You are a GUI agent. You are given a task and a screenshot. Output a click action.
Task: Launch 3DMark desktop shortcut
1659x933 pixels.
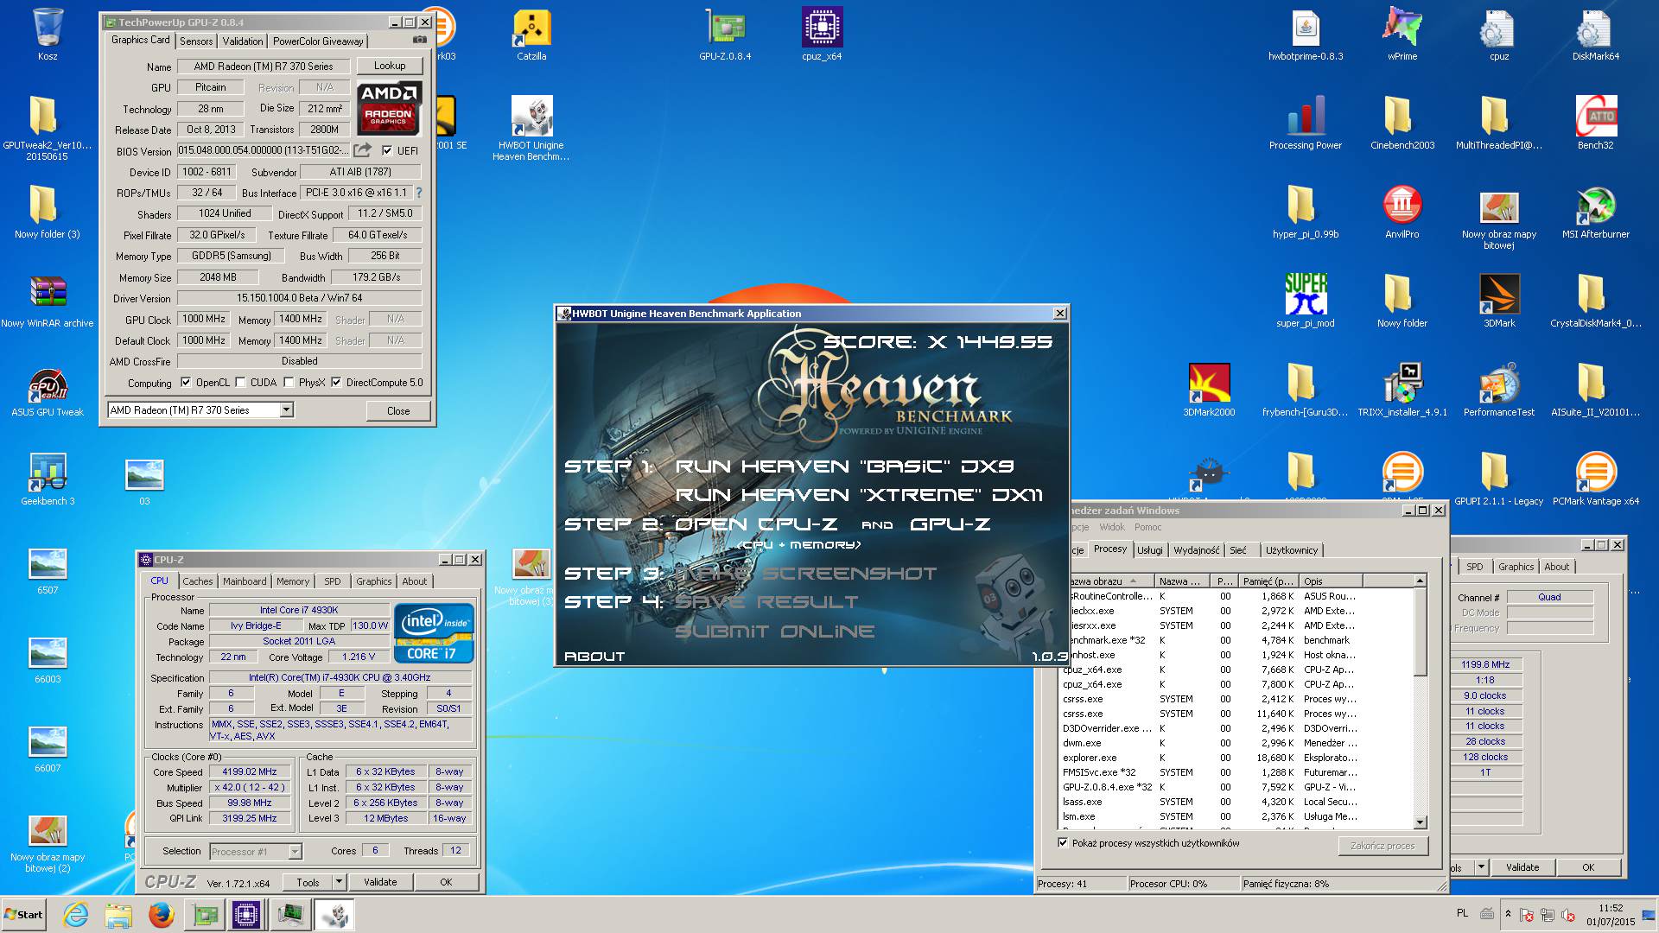point(1499,301)
